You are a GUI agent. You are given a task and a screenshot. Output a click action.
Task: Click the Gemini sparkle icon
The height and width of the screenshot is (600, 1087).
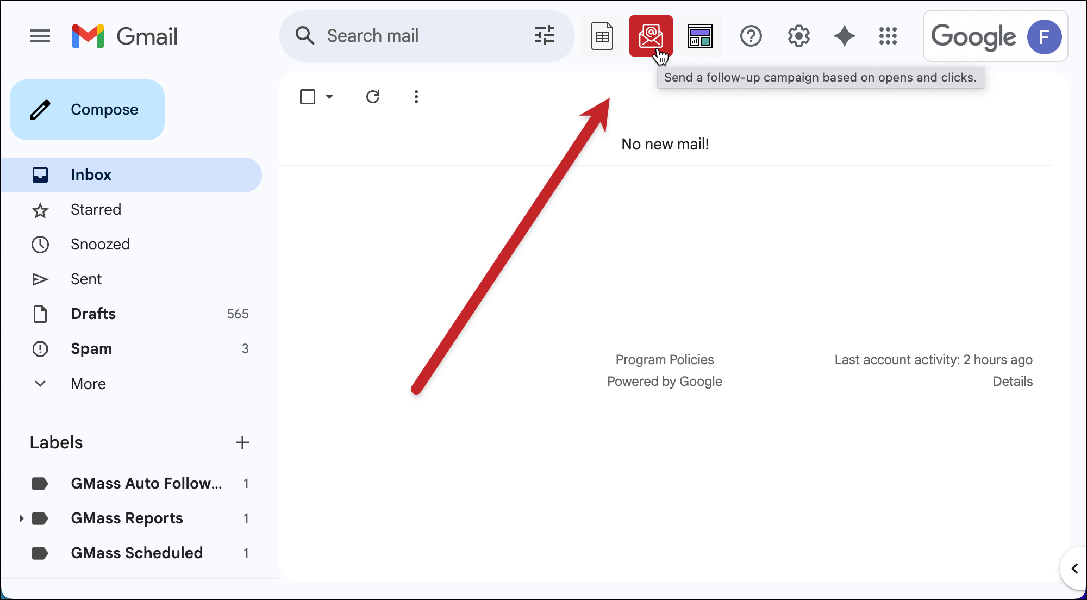(x=844, y=36)
